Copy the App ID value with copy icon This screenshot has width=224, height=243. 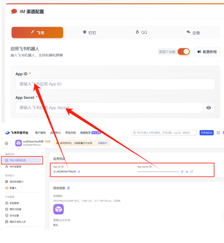pyautogui.click(x=79, y=172)
